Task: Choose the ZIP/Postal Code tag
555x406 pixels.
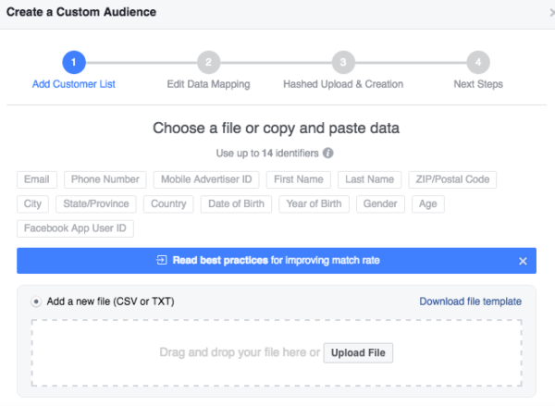Action: [x=452, y=179]
